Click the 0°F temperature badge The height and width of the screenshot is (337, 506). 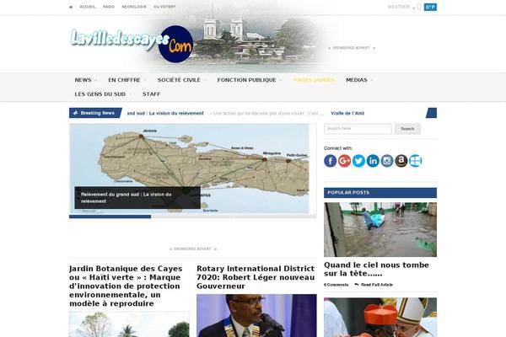(430, 7)
